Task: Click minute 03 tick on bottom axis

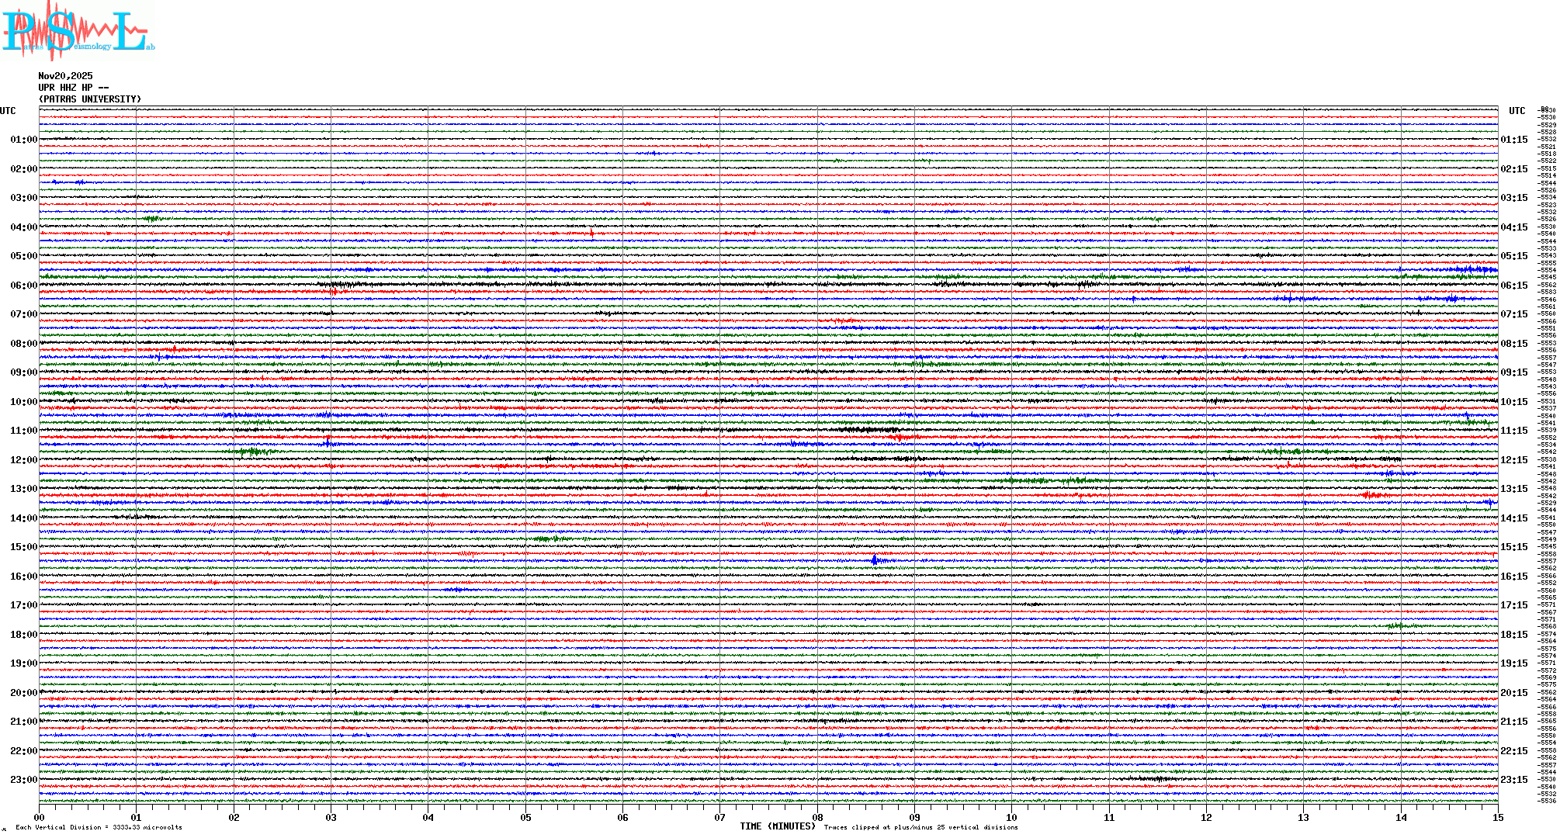Action: 331,818
